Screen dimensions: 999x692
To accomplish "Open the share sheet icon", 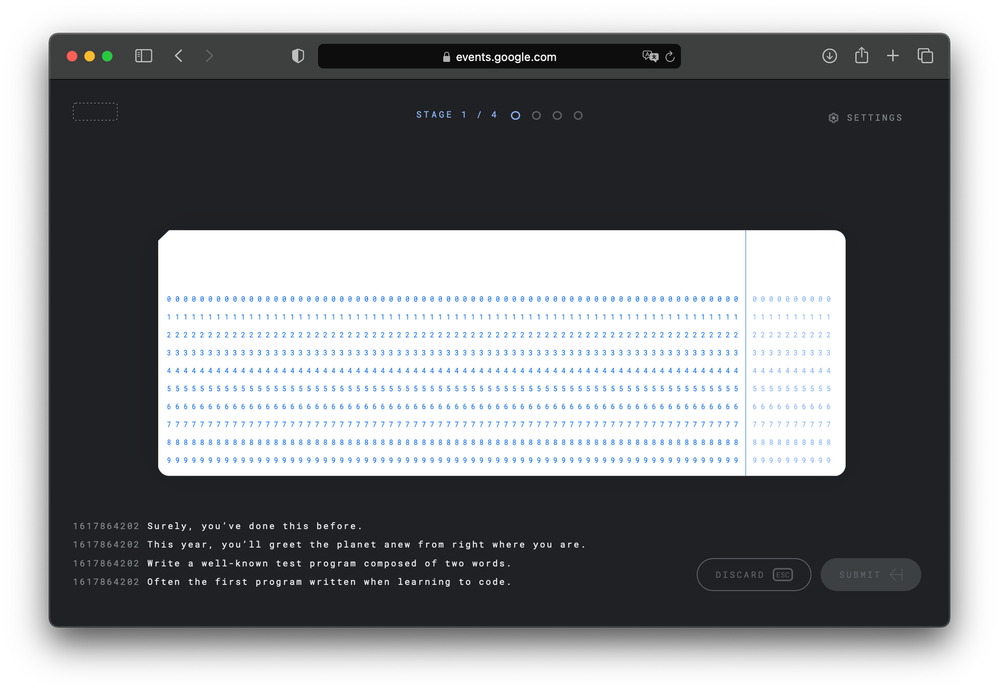I will click(x=861, y=56).
